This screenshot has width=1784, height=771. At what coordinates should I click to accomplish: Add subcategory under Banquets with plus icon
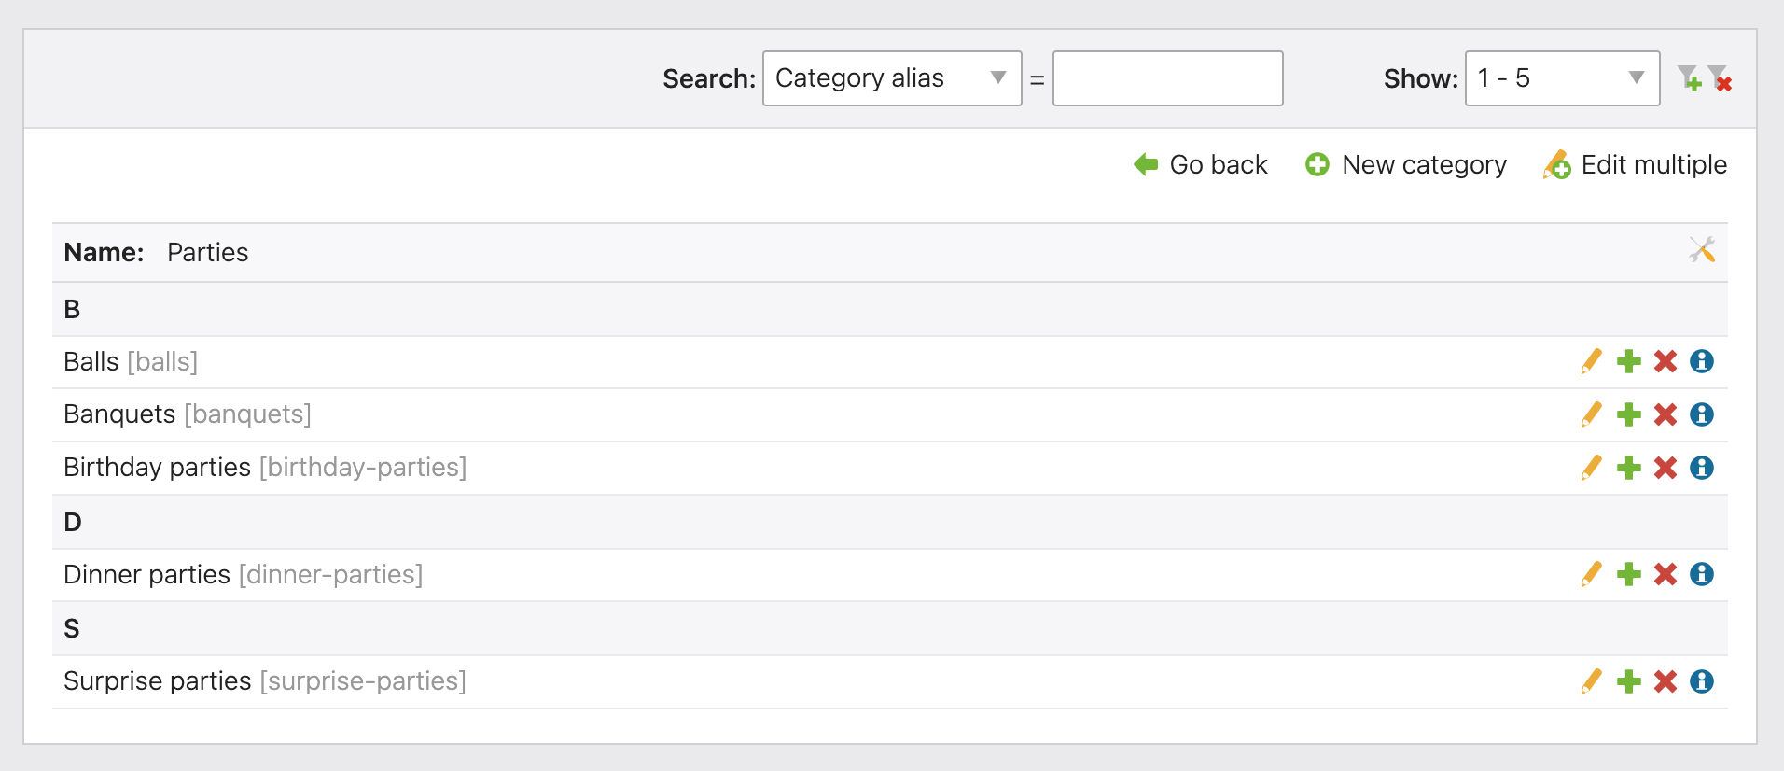coord(1629,414)
